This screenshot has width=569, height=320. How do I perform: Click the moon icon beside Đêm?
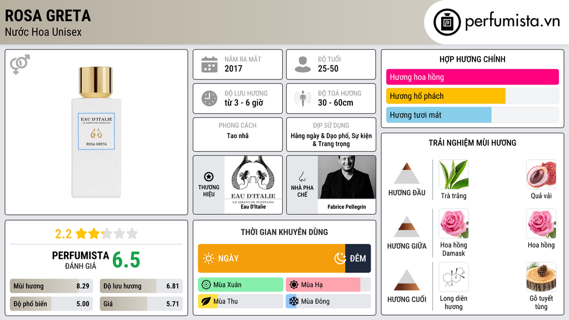tap(340, 258)
